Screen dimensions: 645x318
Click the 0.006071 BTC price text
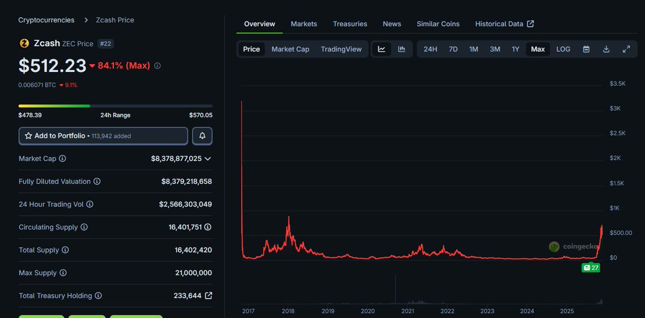(37, 85)
